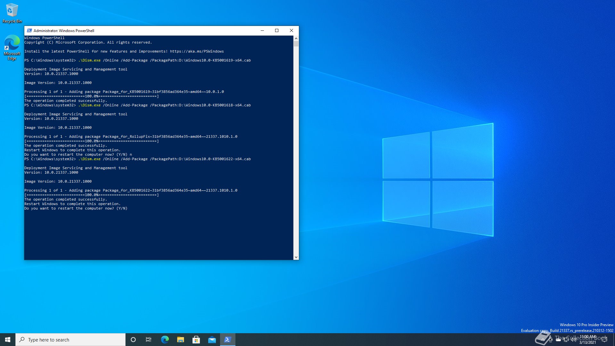Minimize the PowerShell window

[x=262, y=30]
